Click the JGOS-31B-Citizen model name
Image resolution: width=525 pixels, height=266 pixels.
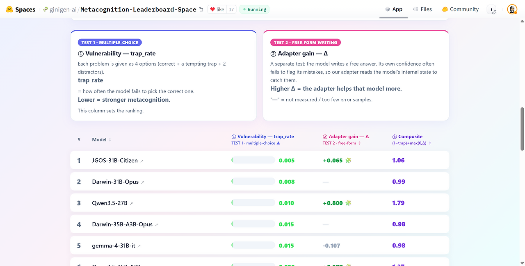[x=115, y=161]
